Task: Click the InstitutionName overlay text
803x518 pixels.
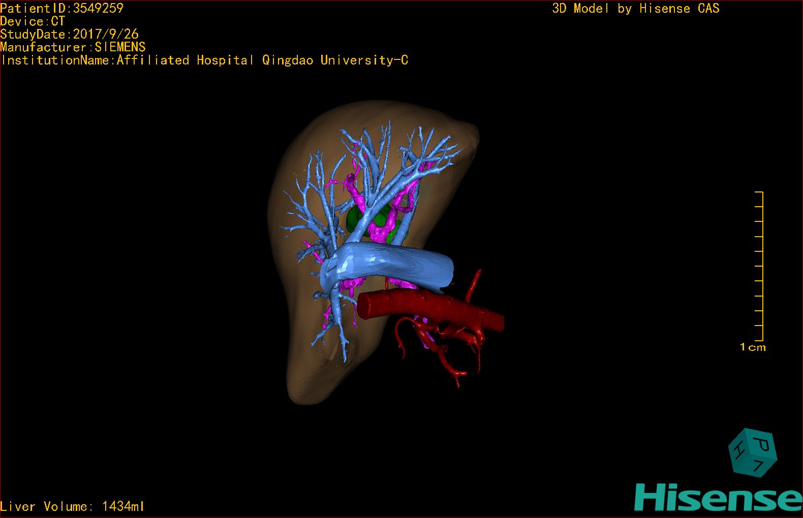Action: pos(204,60)
